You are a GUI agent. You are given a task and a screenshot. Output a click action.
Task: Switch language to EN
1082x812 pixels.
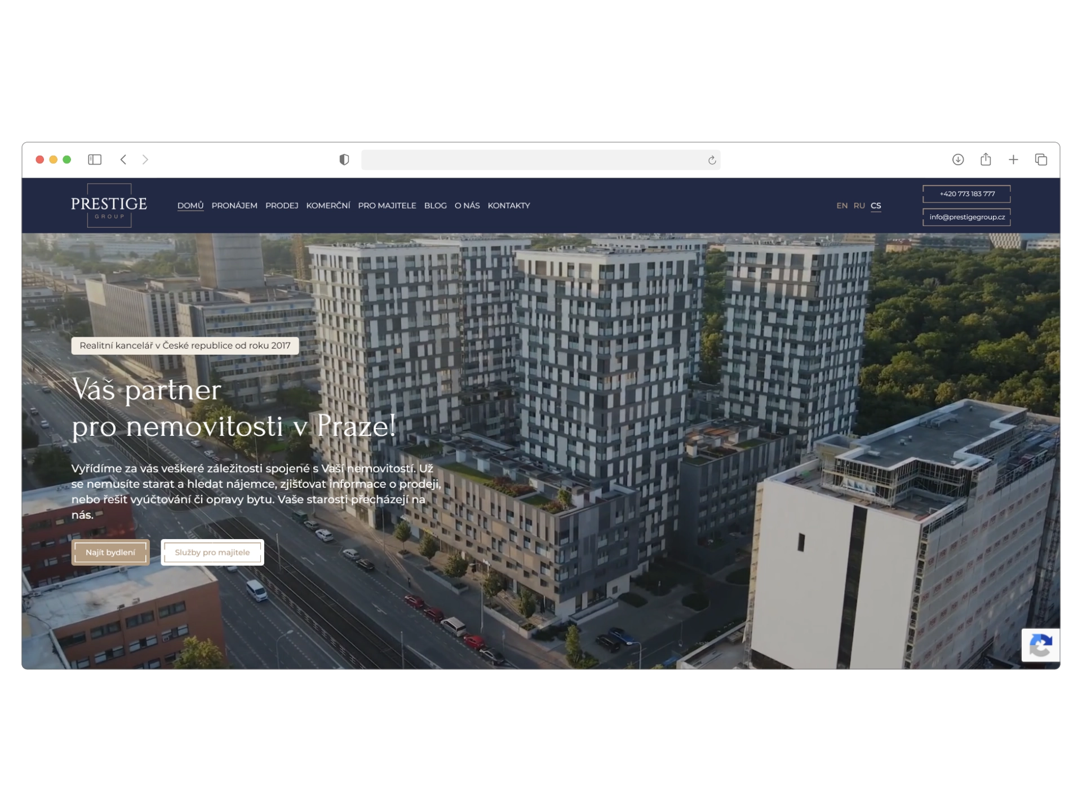pos(842,206)
